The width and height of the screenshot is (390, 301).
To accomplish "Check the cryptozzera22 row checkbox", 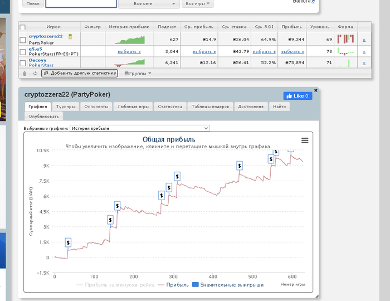I will coord(23,40).
